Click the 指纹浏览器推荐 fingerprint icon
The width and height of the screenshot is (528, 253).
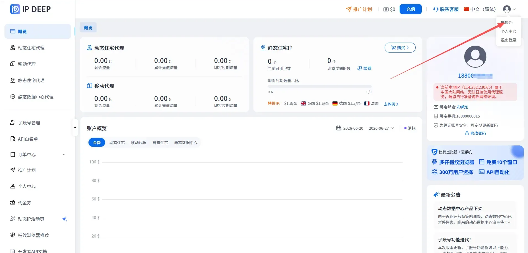tap(13, 235)
